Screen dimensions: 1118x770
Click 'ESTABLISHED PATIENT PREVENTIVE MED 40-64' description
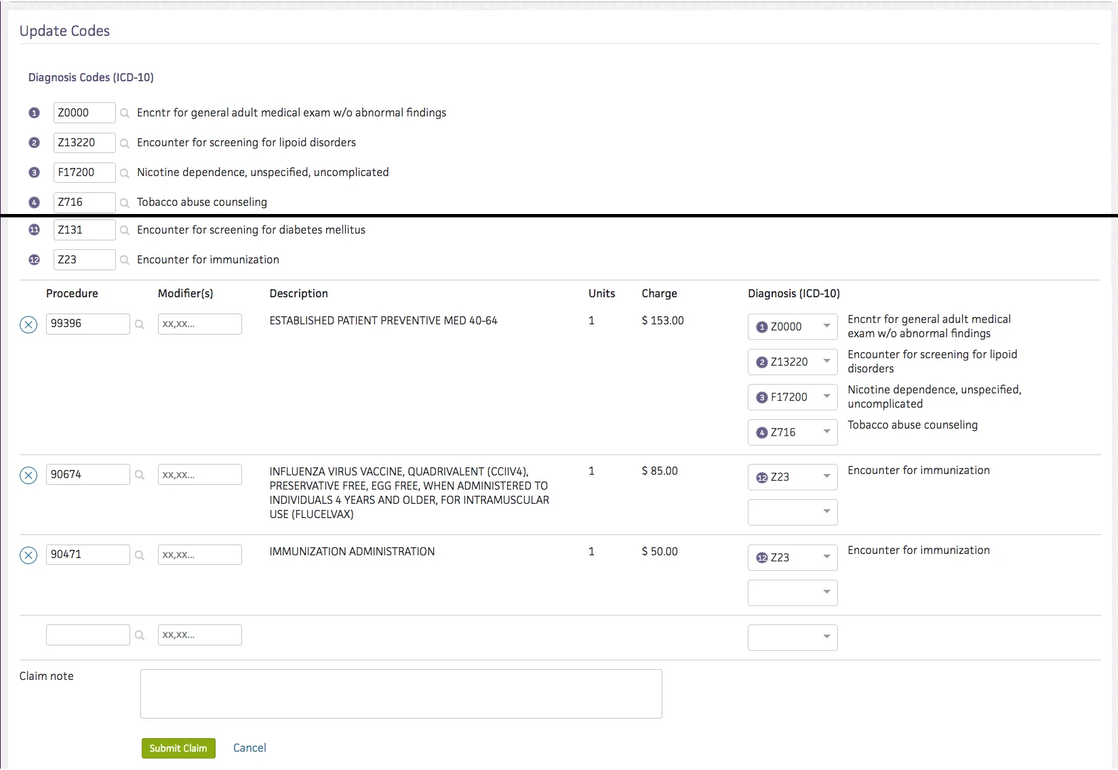383,320
